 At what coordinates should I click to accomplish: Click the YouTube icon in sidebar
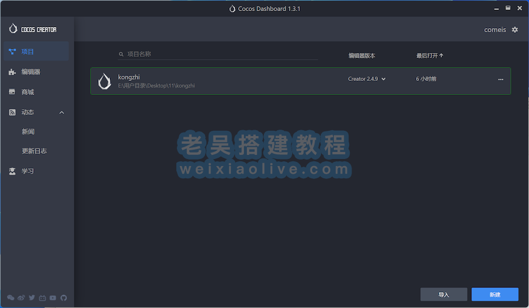pyautogui.click(x=53, y=298)
